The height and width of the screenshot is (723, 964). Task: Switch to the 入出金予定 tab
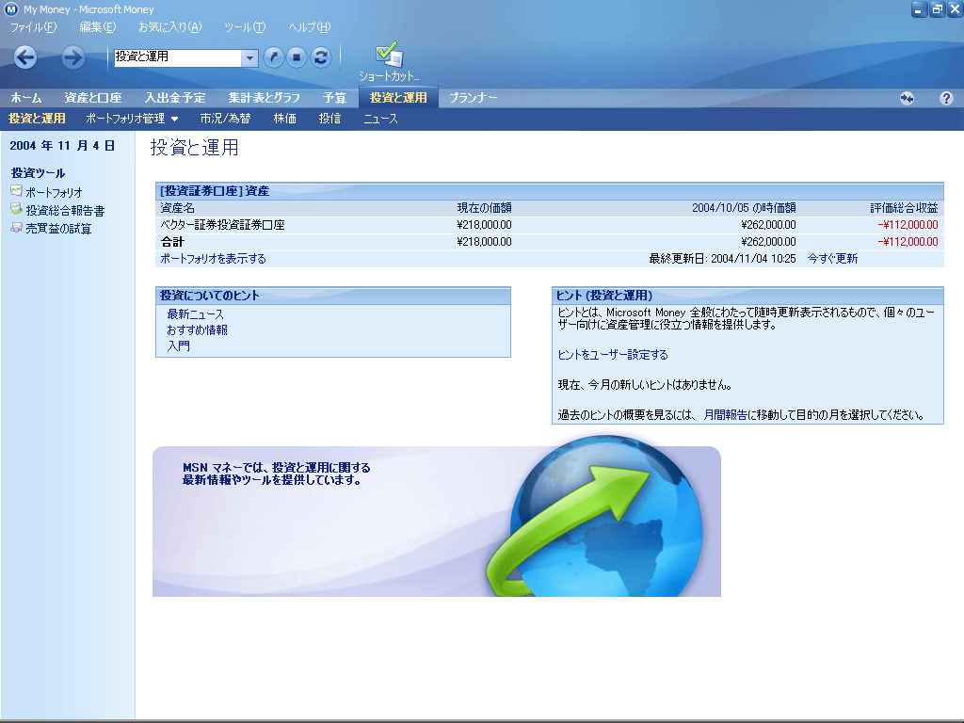[x=175, y=98]
